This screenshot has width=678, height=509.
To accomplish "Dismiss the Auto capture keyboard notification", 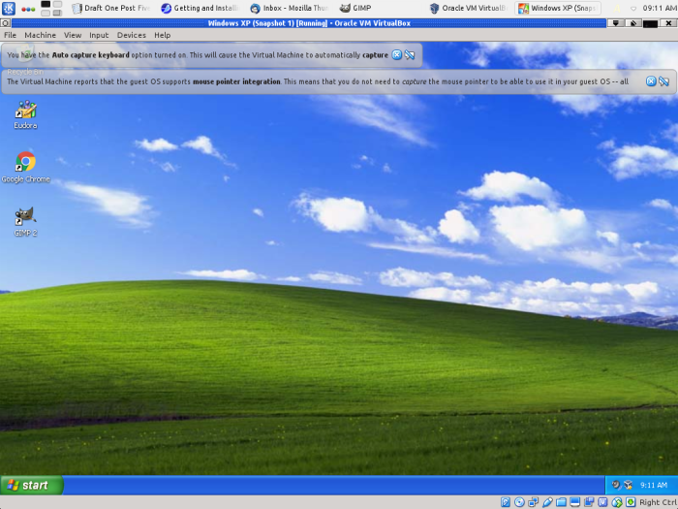I will click(396, 55).
